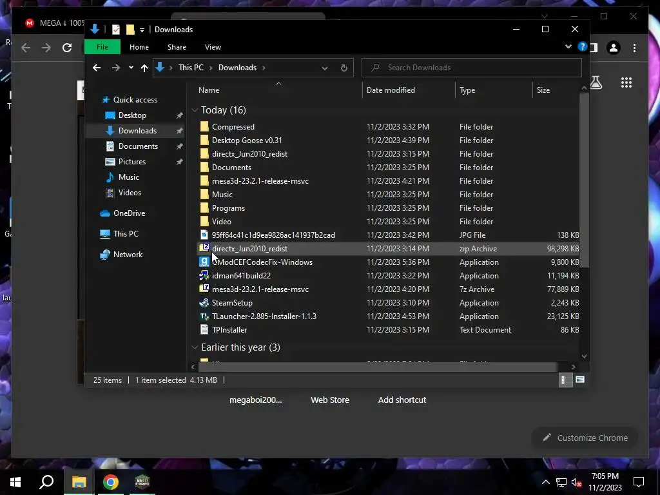Select directx_Jun2010_redist zip archive icon
660x495 pixels.
pos(204,248)
